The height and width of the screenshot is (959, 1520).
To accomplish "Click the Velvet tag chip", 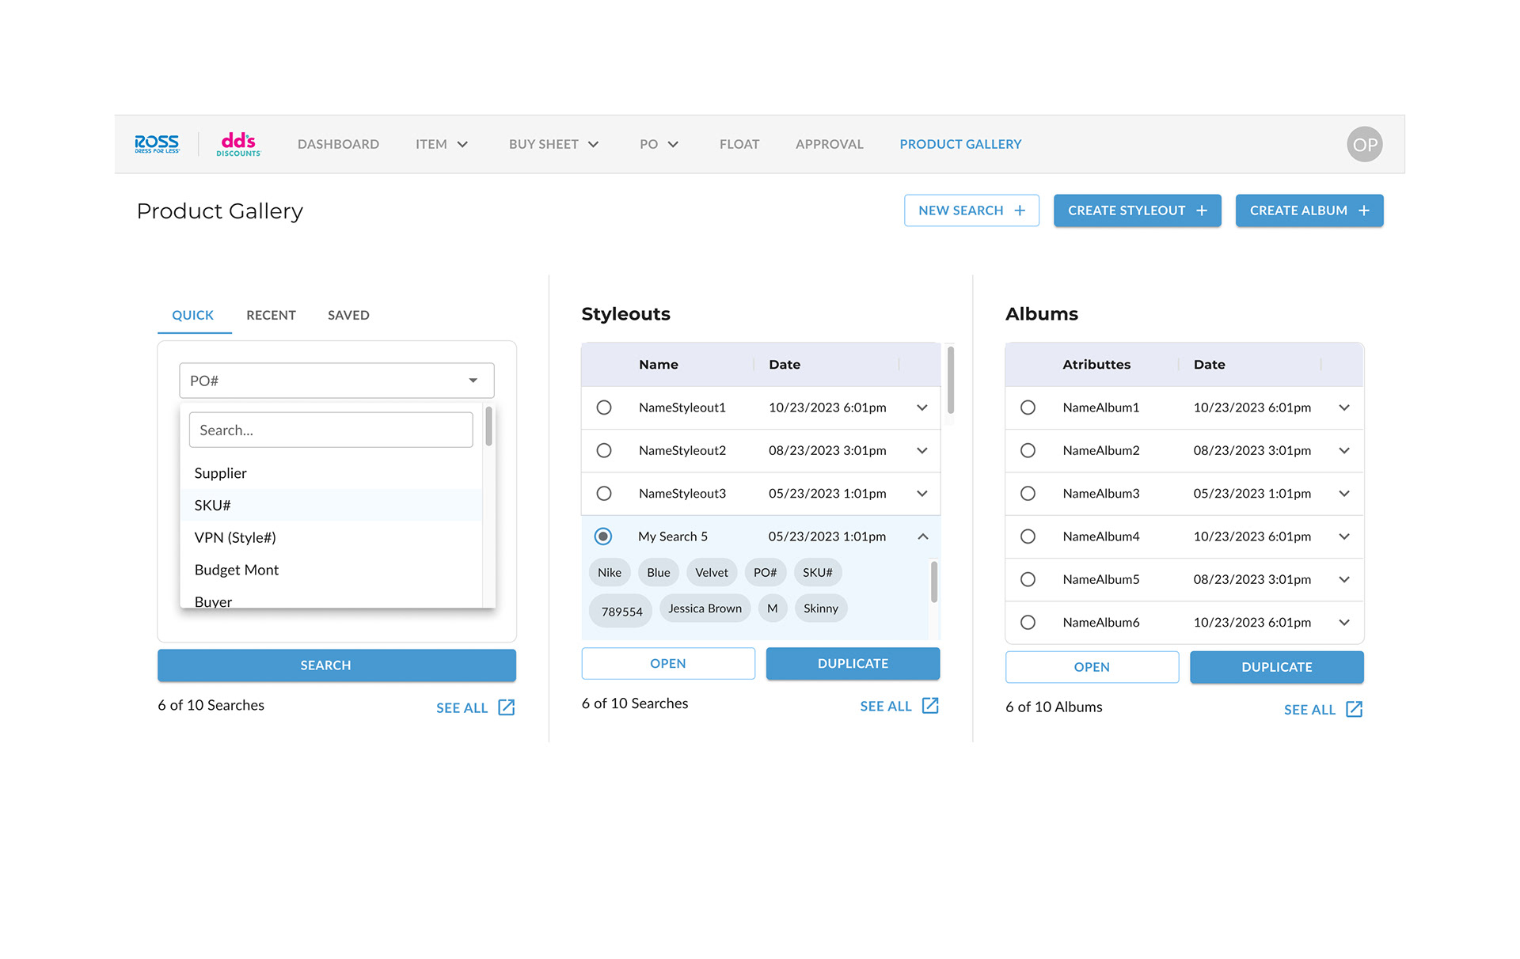I will 712,572.
